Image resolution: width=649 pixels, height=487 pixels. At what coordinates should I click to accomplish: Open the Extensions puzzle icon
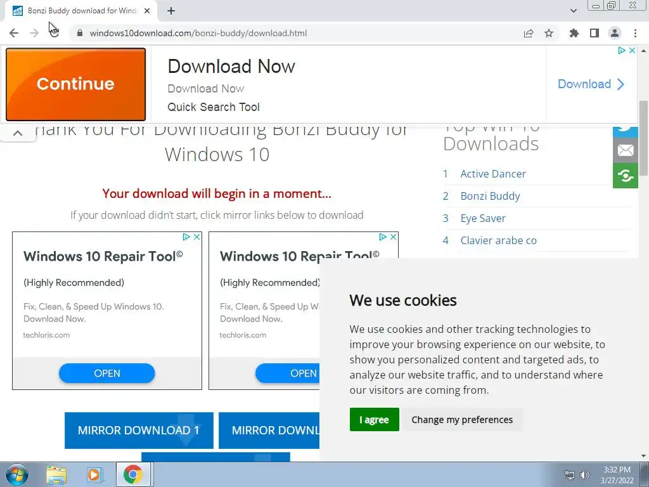tap(574, 33)
